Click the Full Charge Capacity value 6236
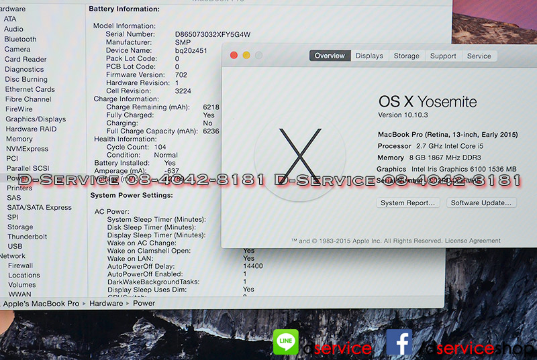The image size is (537, 360). click(211, 131)
